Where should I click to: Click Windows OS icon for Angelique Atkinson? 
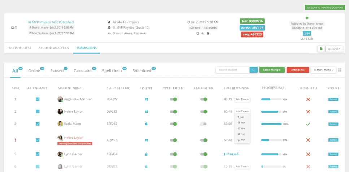tap(146, 99)
